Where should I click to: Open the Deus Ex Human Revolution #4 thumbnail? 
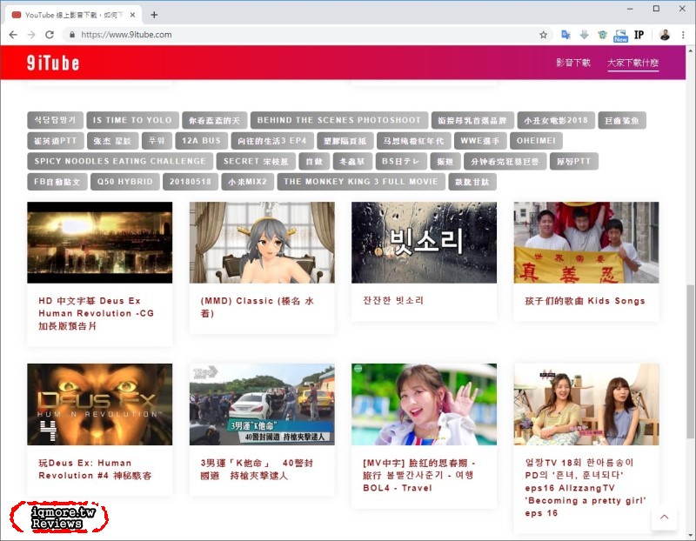pos(99,404)
